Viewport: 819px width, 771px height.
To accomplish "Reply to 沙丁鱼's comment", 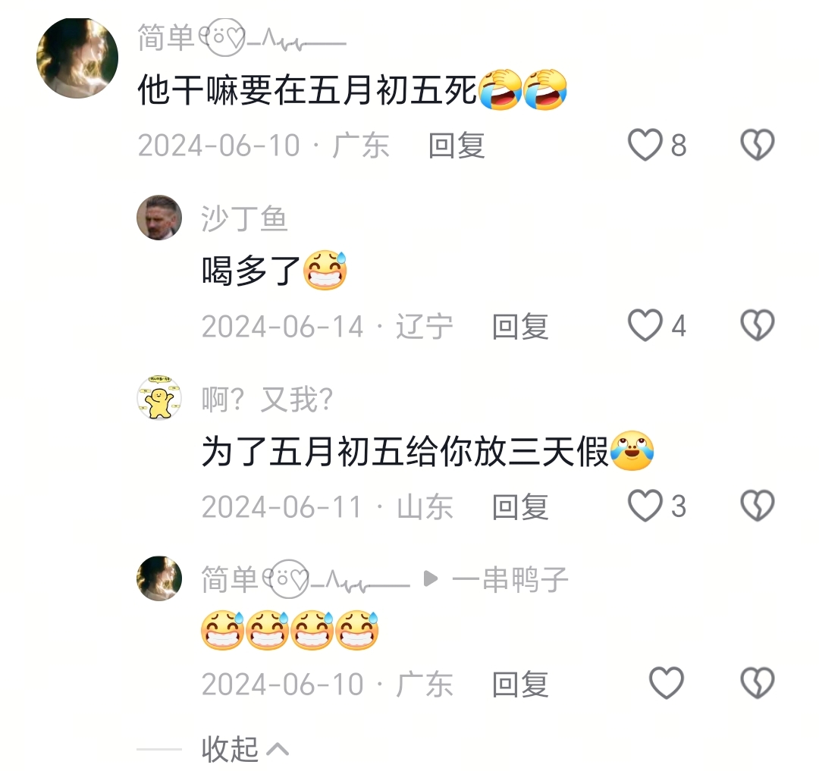I will tap(520, 326).
